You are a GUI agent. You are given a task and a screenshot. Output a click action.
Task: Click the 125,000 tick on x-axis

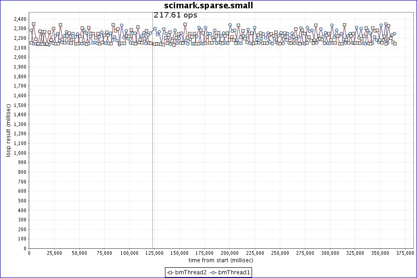coord(154,253)
